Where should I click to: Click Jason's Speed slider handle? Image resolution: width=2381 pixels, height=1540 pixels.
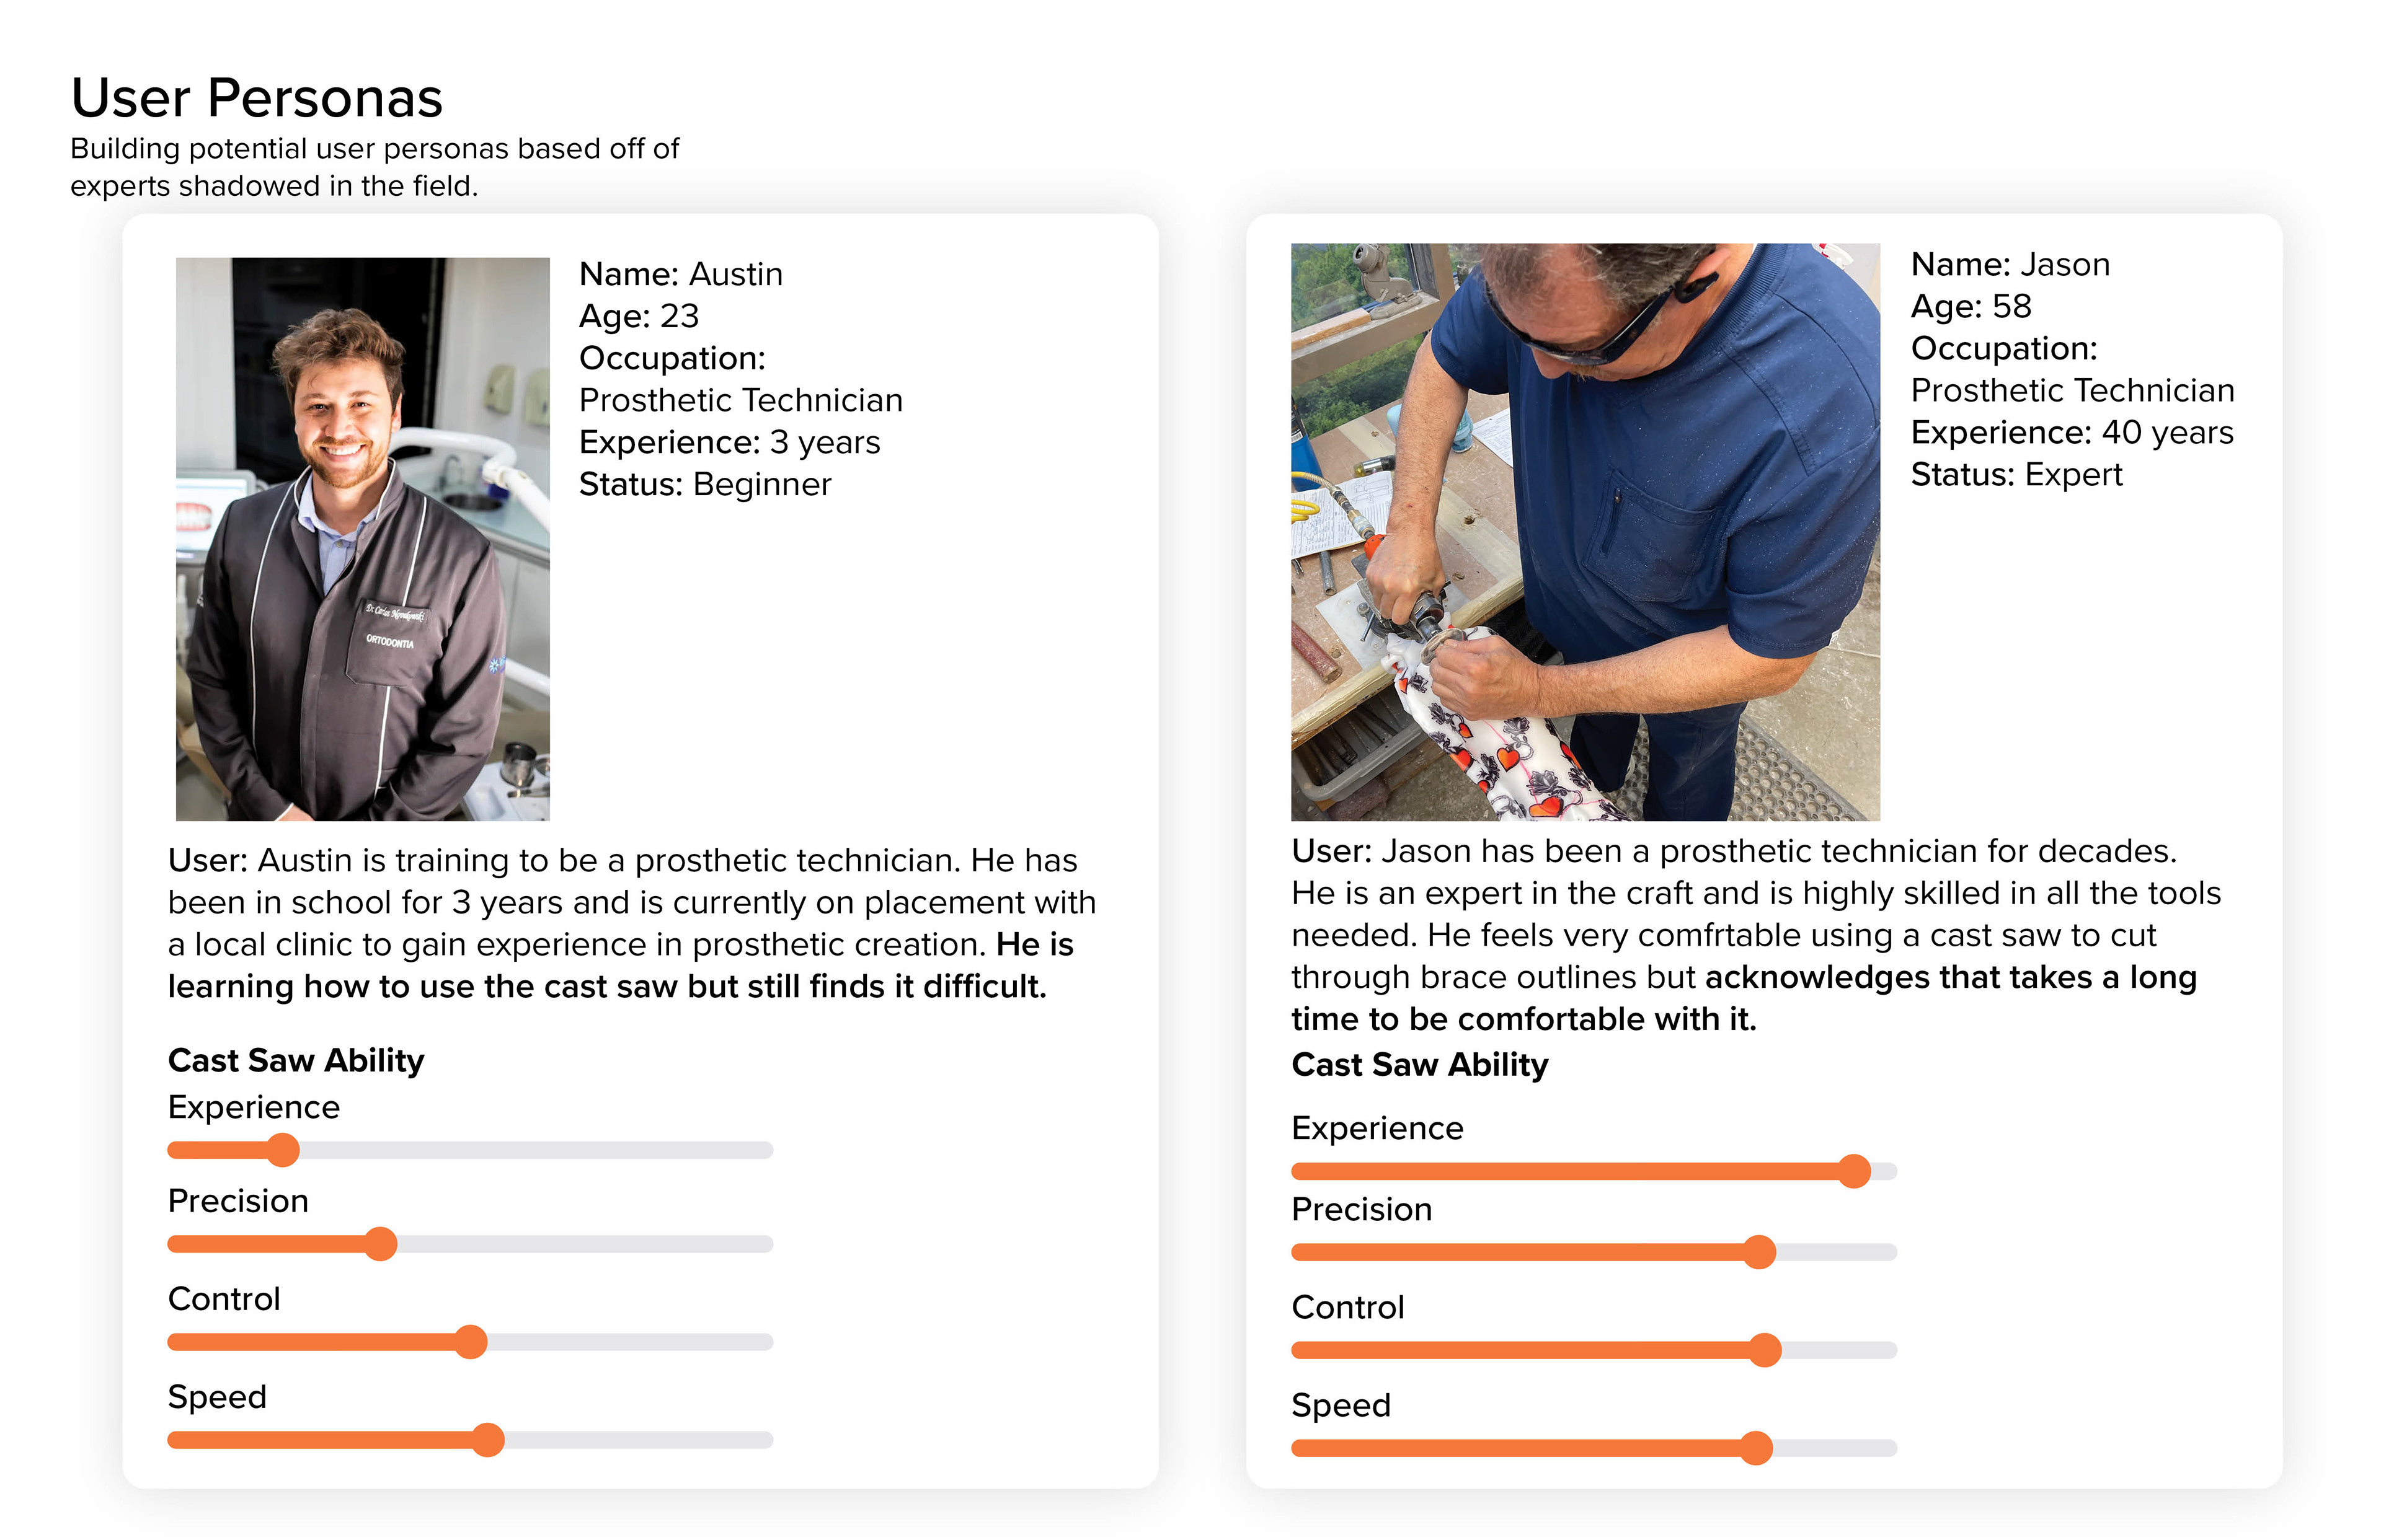point(1756,1448)
